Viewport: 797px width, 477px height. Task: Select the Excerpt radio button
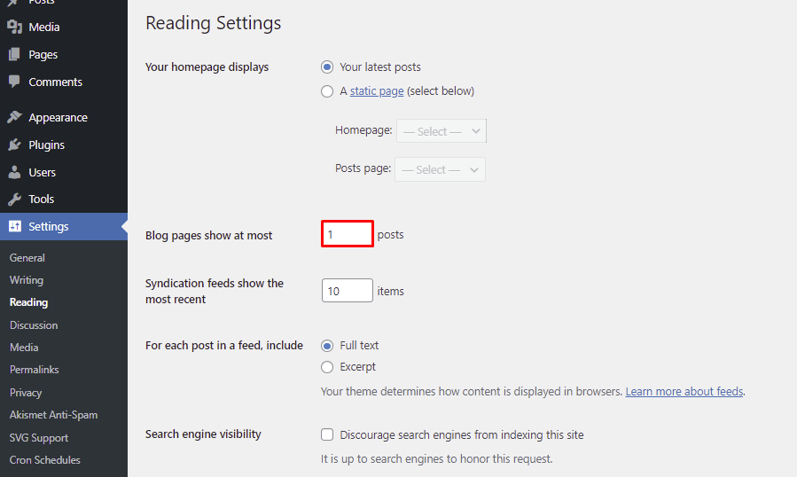(x=327, y=367)
